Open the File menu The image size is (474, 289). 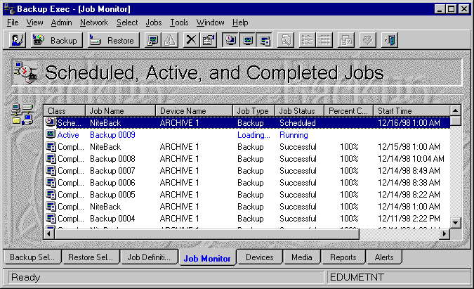coord(13,23)
